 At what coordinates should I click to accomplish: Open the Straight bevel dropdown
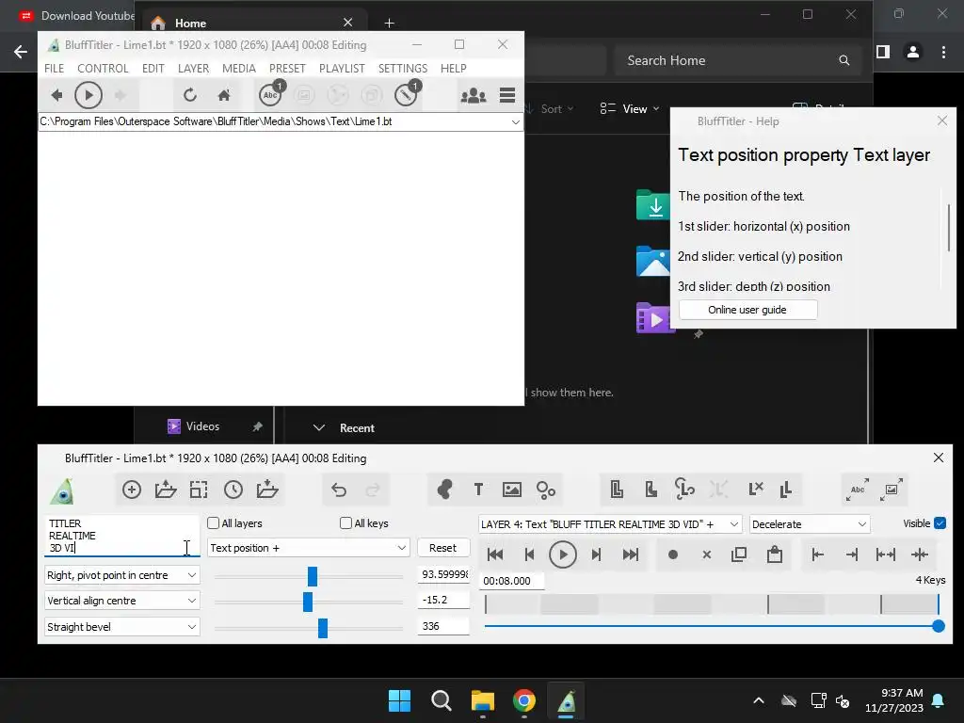coord(121,627)
